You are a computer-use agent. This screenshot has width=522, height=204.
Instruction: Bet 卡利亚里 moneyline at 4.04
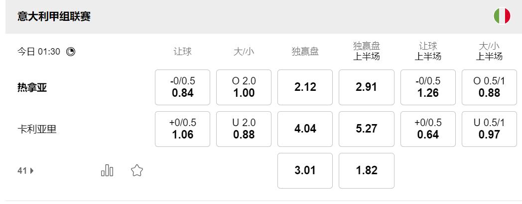click(x=305, y=129)
